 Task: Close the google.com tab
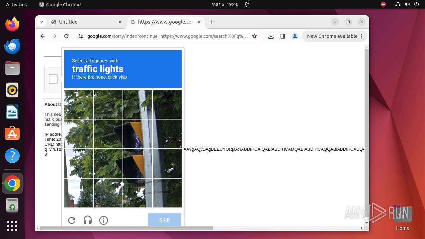[199, 22]
